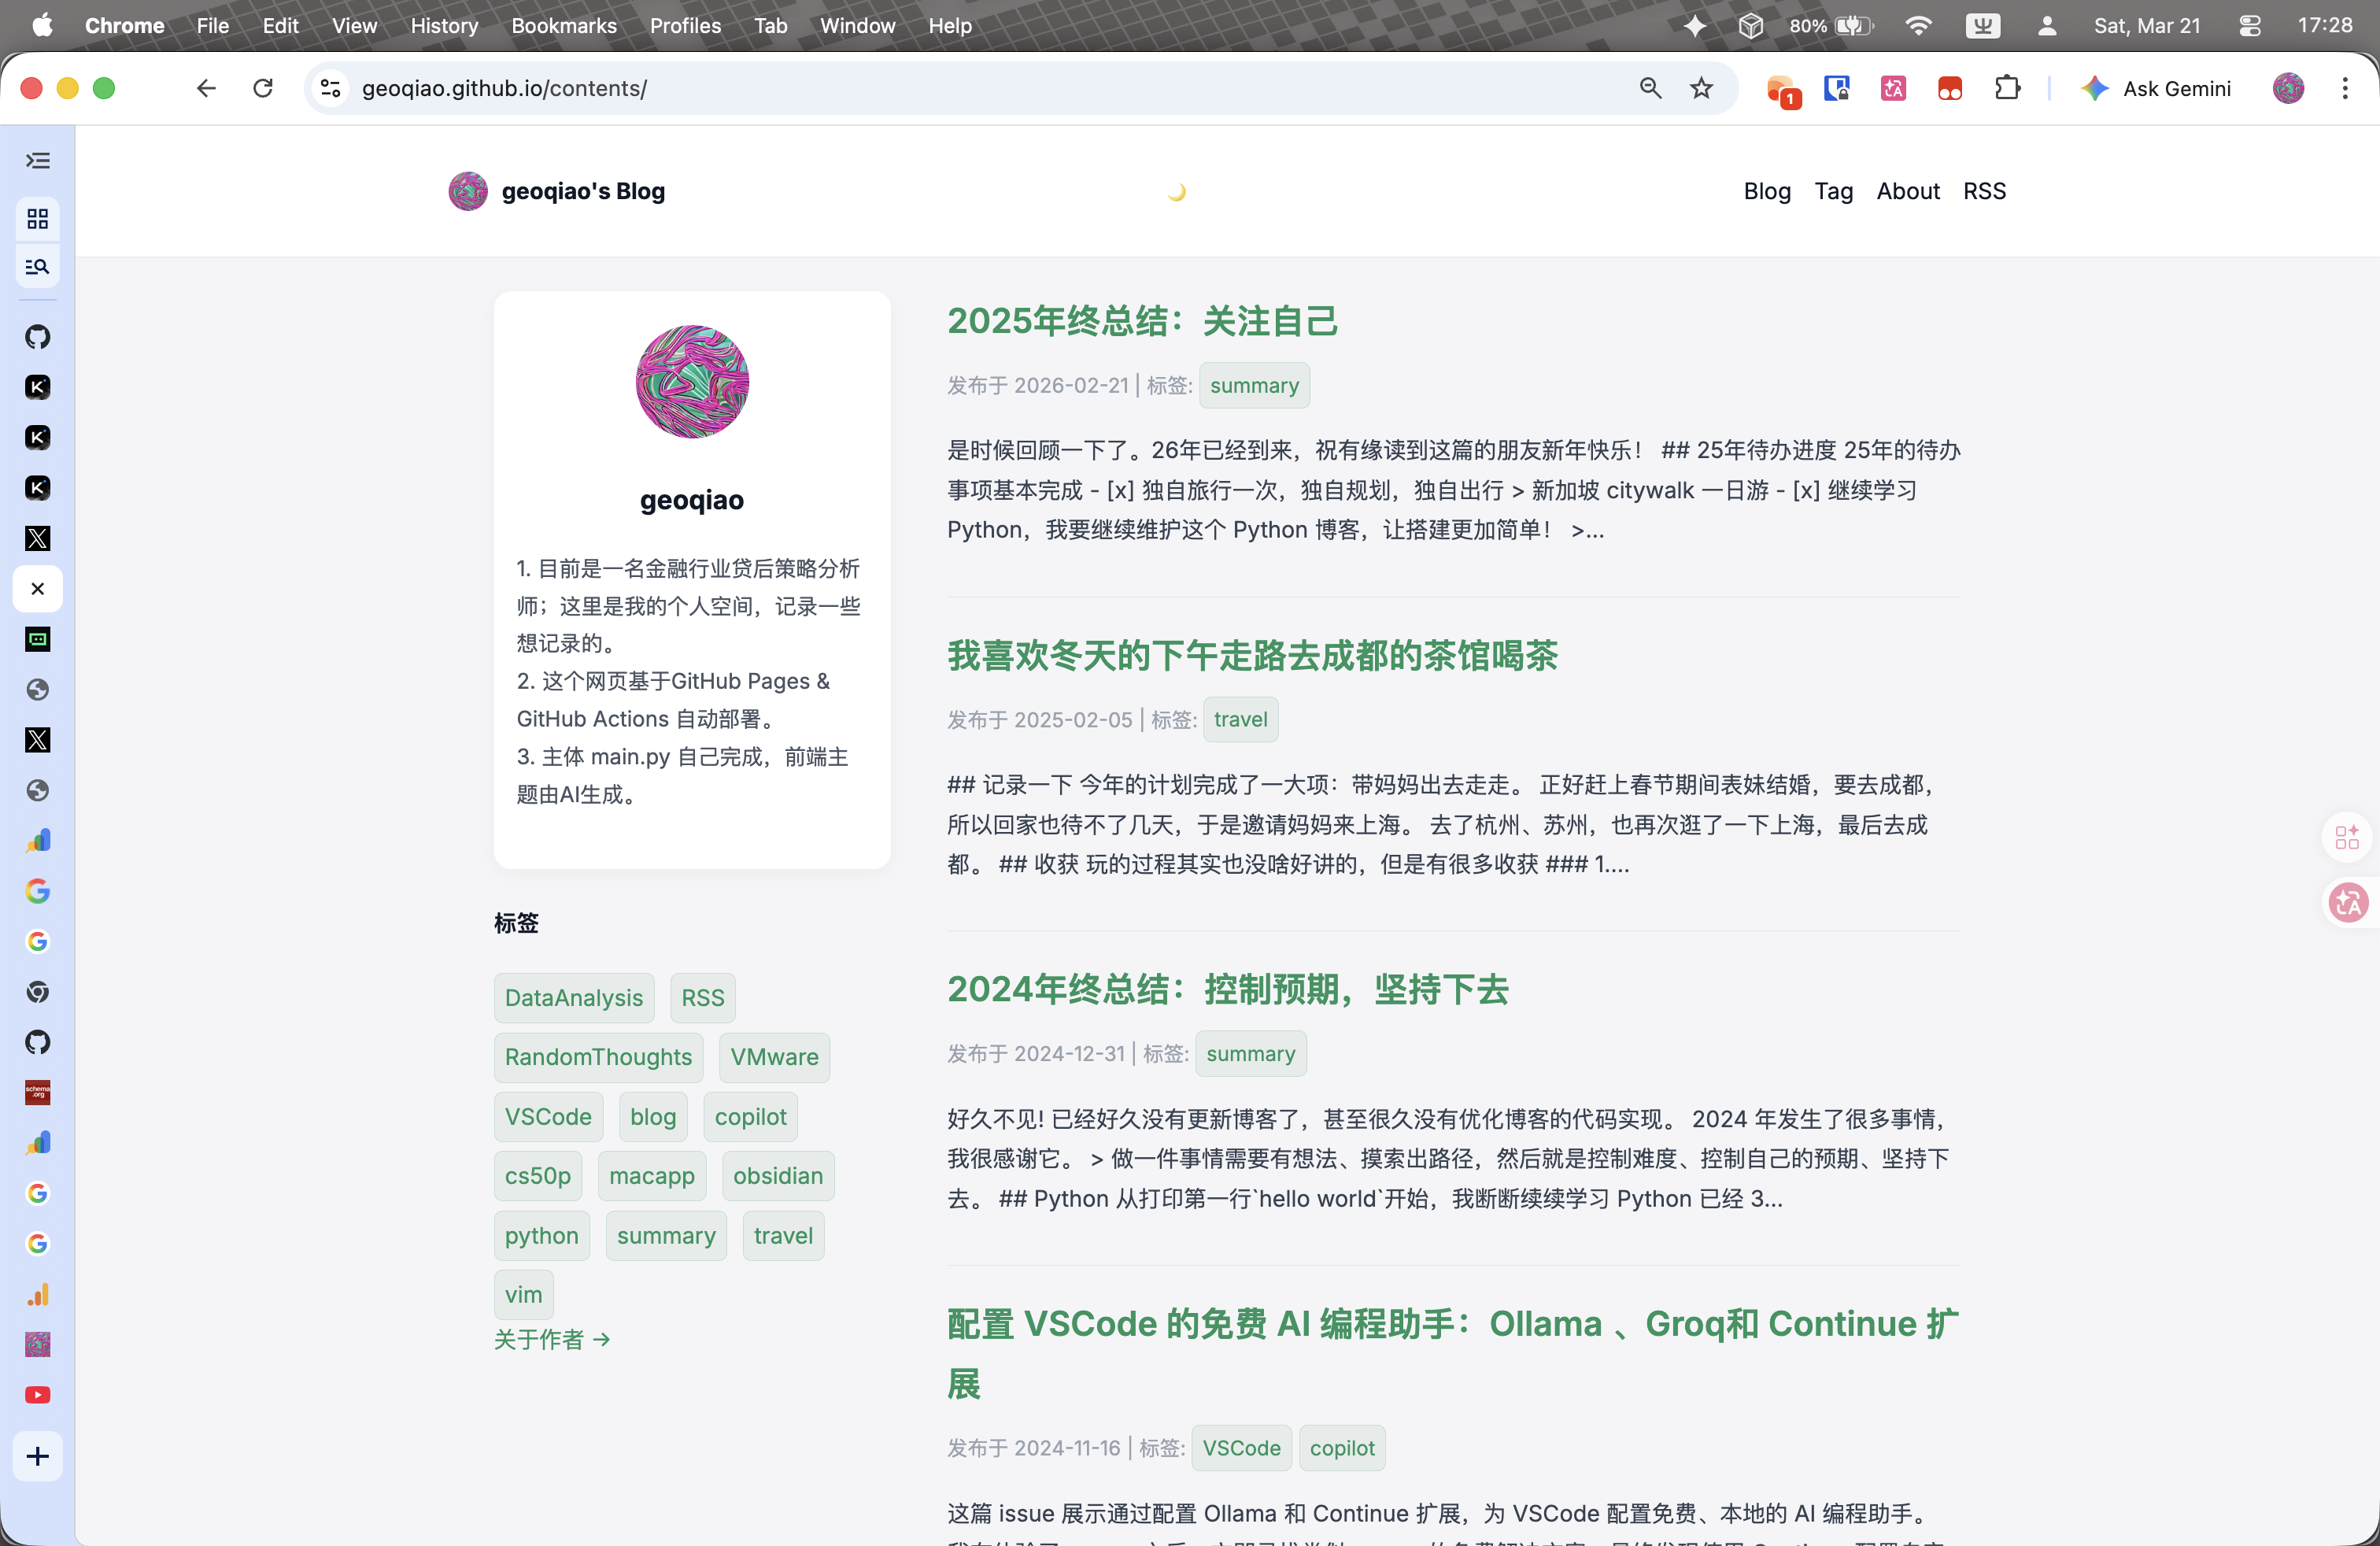The height and width of the screenshot is (1546, 2380).
Task: Select the blog tag
Action: 653,1116
